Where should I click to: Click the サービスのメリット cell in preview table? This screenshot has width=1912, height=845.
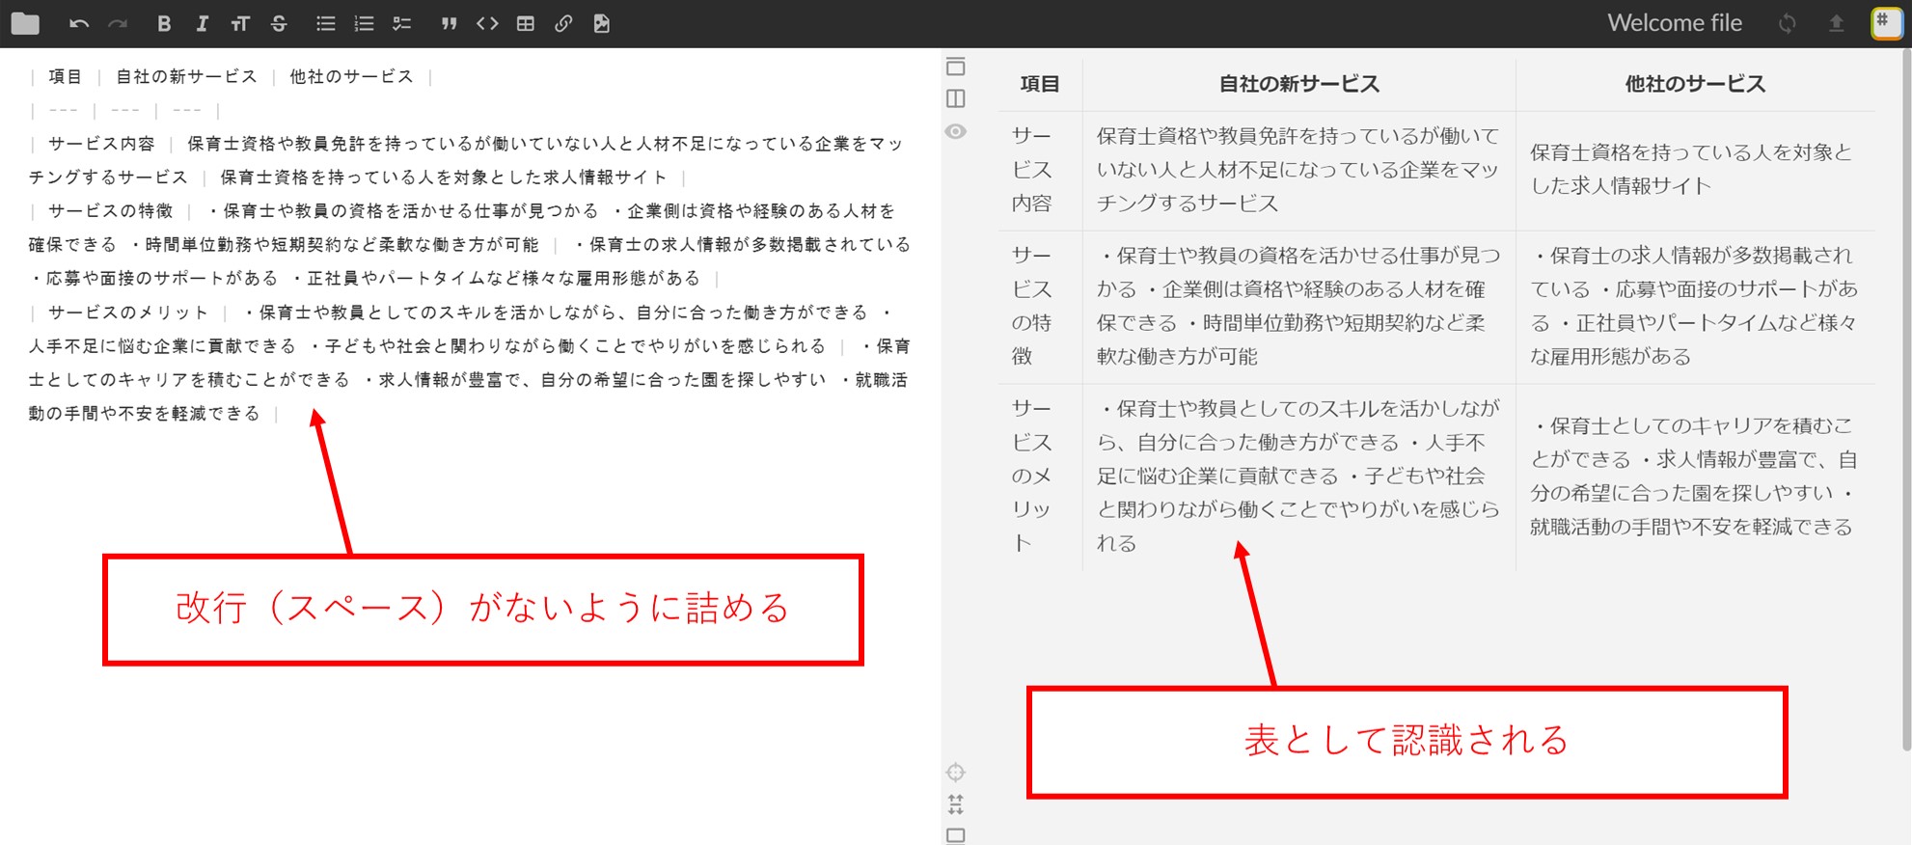pos(1040,476)
